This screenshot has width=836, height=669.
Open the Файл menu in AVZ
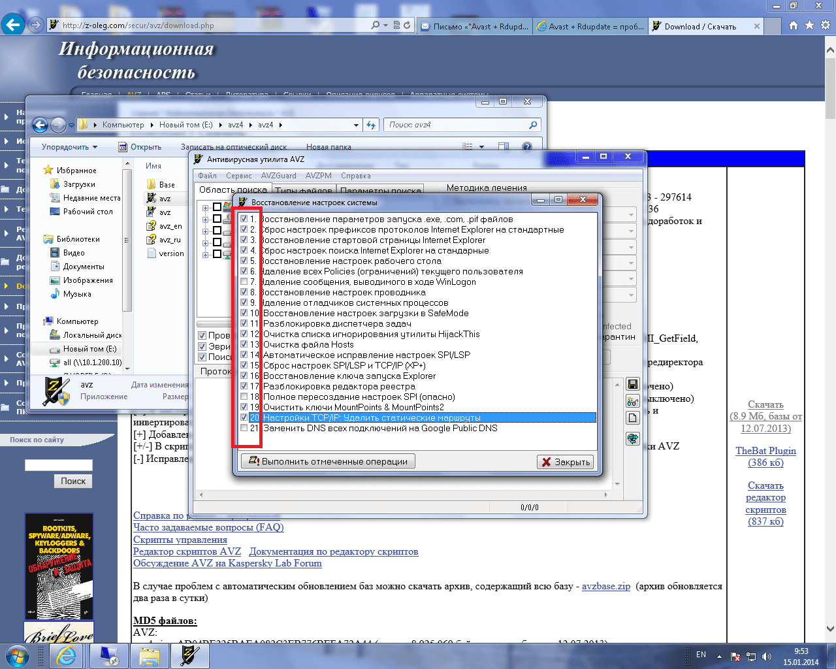207,176
